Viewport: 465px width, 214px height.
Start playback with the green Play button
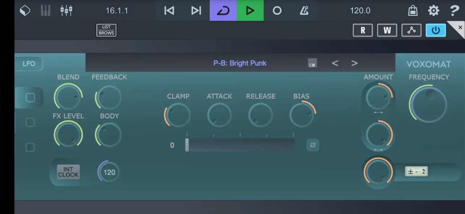point(250,10)
